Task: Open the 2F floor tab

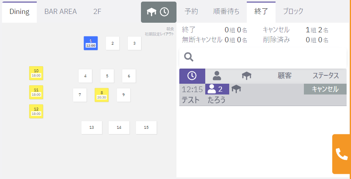Action: point(97,12)
